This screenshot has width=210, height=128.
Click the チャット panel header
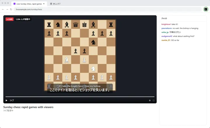(164, 18)
